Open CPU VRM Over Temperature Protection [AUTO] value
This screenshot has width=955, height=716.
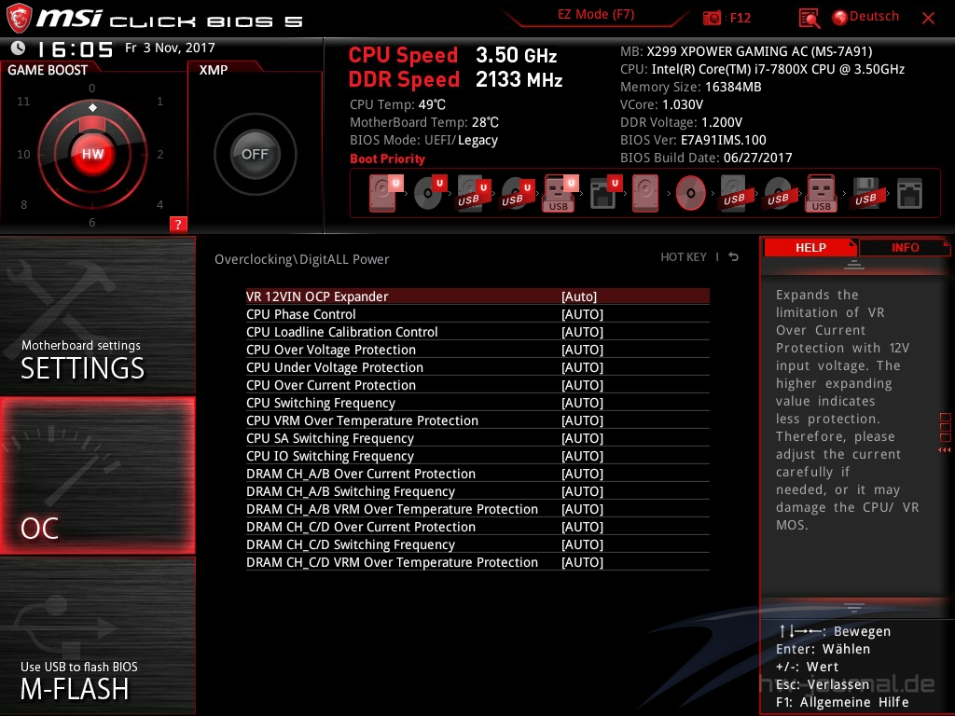pos(582,420)
